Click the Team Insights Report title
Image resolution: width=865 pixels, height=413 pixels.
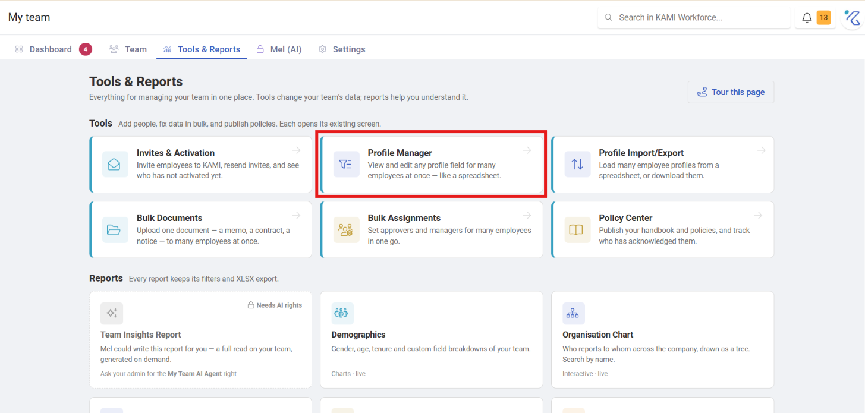[141, 335]
